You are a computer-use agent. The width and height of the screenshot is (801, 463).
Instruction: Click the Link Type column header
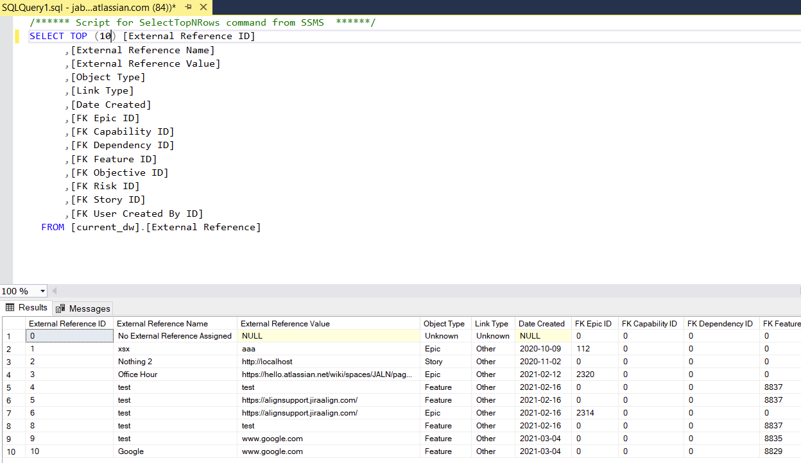click(x=493, y=323)
